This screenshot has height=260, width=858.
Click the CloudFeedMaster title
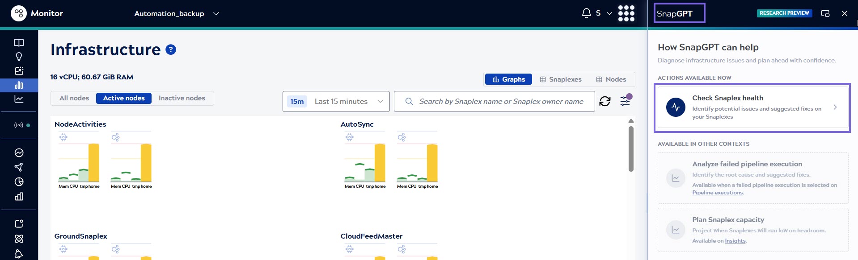click(x=372, y=236)
